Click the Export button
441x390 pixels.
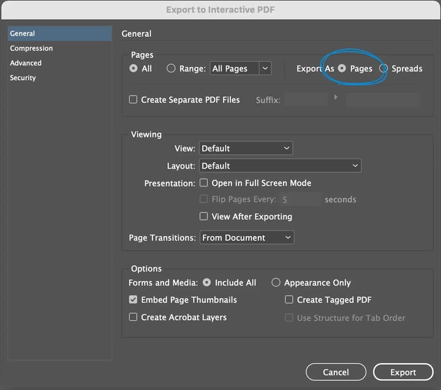[x=403, y=372]
